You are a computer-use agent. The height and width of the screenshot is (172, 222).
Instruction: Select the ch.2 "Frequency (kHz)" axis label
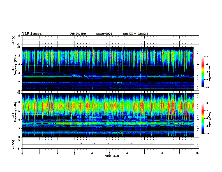pyautogui.click(x=15, y=112)
